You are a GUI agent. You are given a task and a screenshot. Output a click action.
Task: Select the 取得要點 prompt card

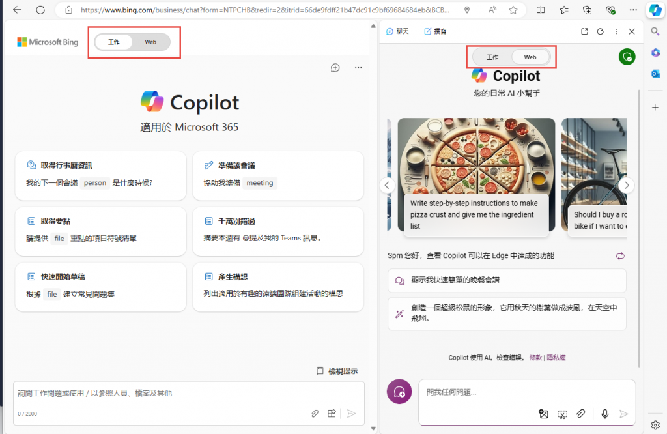100,231
